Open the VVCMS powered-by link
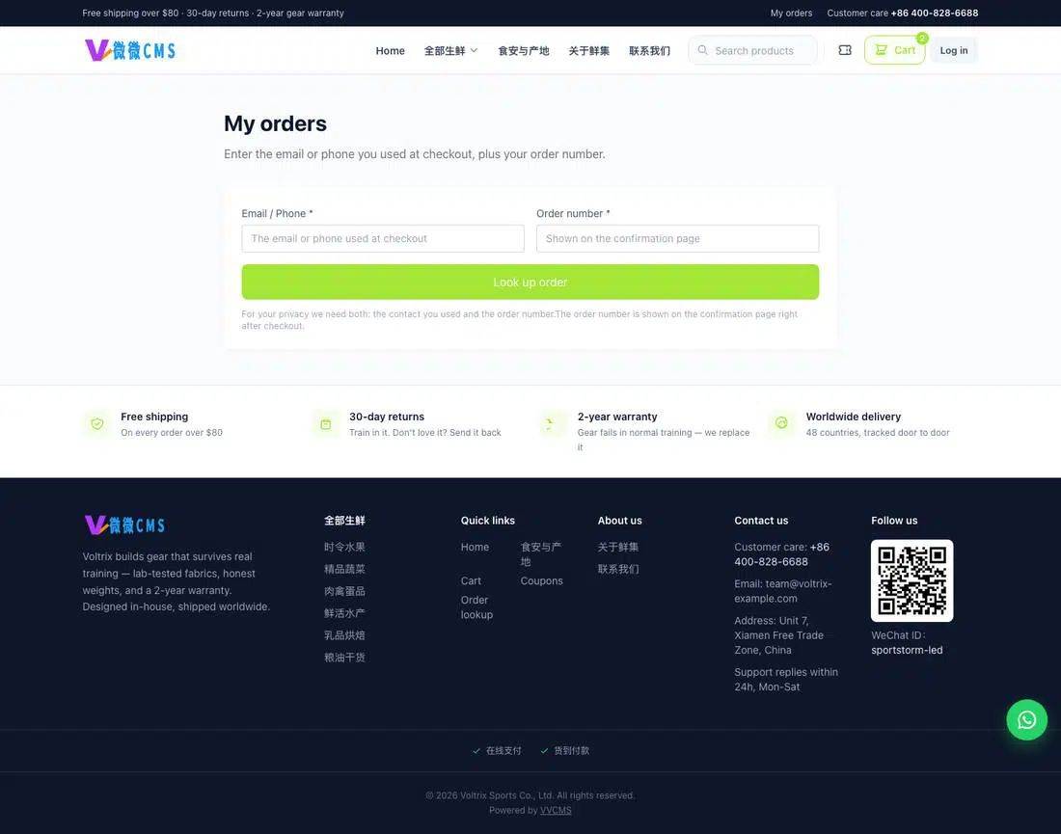1061x834 pixels. coord(556,810)
